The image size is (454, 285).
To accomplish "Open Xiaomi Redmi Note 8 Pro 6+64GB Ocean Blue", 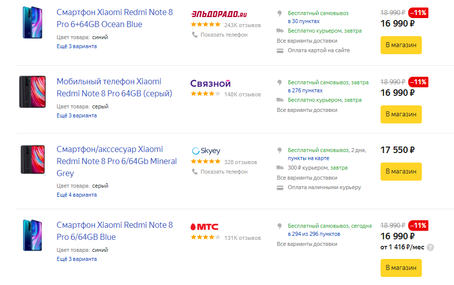I will click(x=114, y=18).
